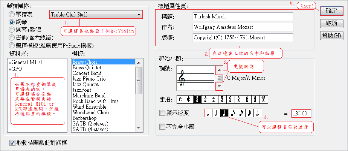Click the 幫助(H) button
The image size is (348, 151).
coord(331,36)
